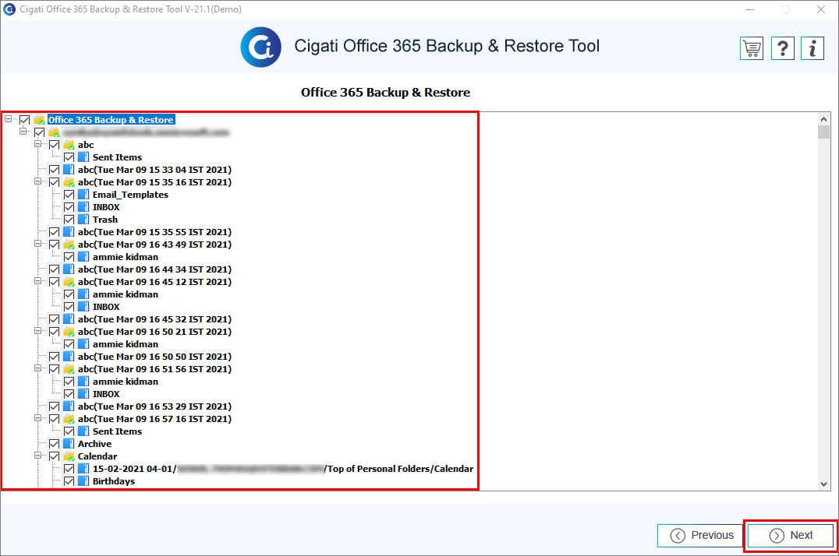839x556 pixels.
Task: Click the Calendar folder icon
Action: tap(69, 456)
